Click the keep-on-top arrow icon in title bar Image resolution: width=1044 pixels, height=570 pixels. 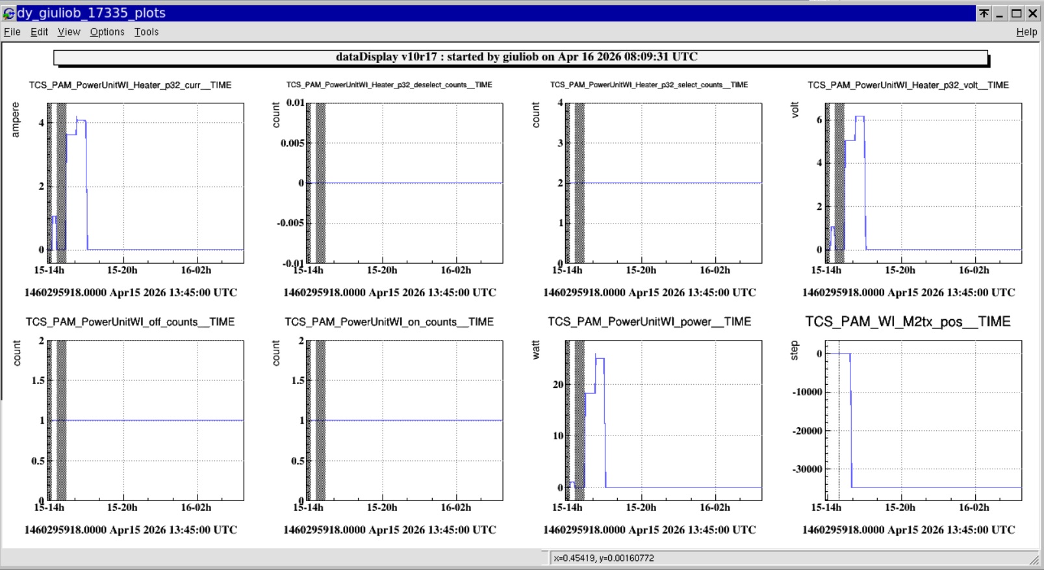(x=984, y=13)
